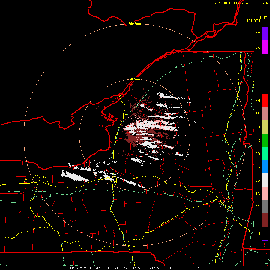This screenshot has height=270, width=270.
Task: Choose the DS white legend block
Action: coord(265,180)
